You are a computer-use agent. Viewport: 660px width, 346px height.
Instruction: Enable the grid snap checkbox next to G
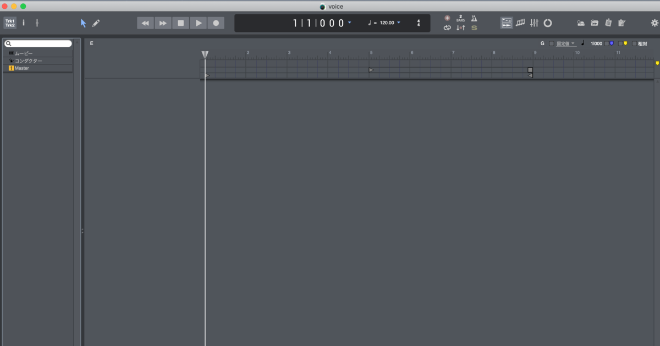pyautogui.click(x=552, y=43)
